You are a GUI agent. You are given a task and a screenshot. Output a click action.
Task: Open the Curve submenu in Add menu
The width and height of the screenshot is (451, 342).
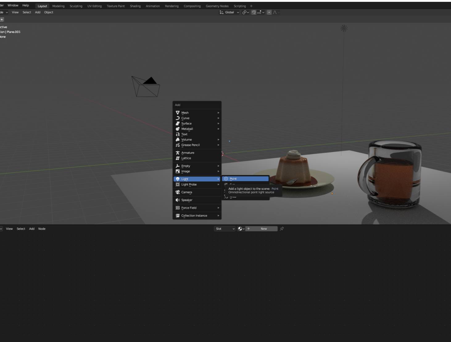(x=197, y=118)
